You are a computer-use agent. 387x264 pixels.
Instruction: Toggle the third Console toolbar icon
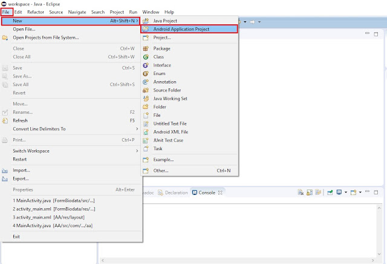318,193
